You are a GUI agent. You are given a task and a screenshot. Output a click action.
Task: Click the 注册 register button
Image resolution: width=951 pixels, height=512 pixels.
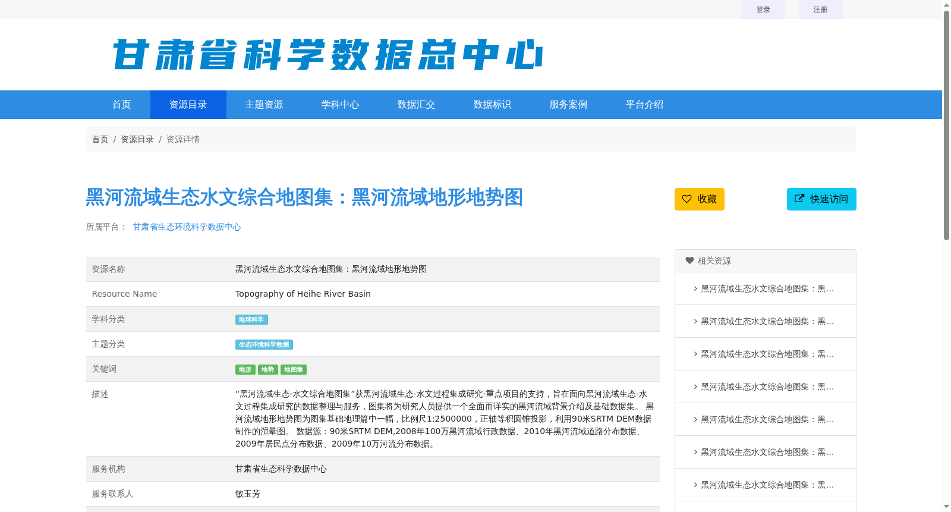pyautogui.click(x=820, y=10)
